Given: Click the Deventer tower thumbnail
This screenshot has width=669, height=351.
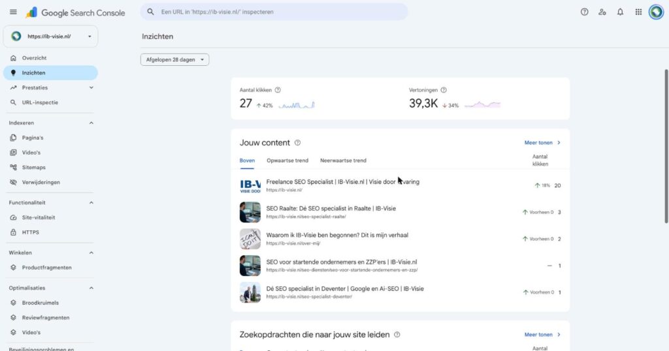Looking at the screenshot, I should pos(250,292).
